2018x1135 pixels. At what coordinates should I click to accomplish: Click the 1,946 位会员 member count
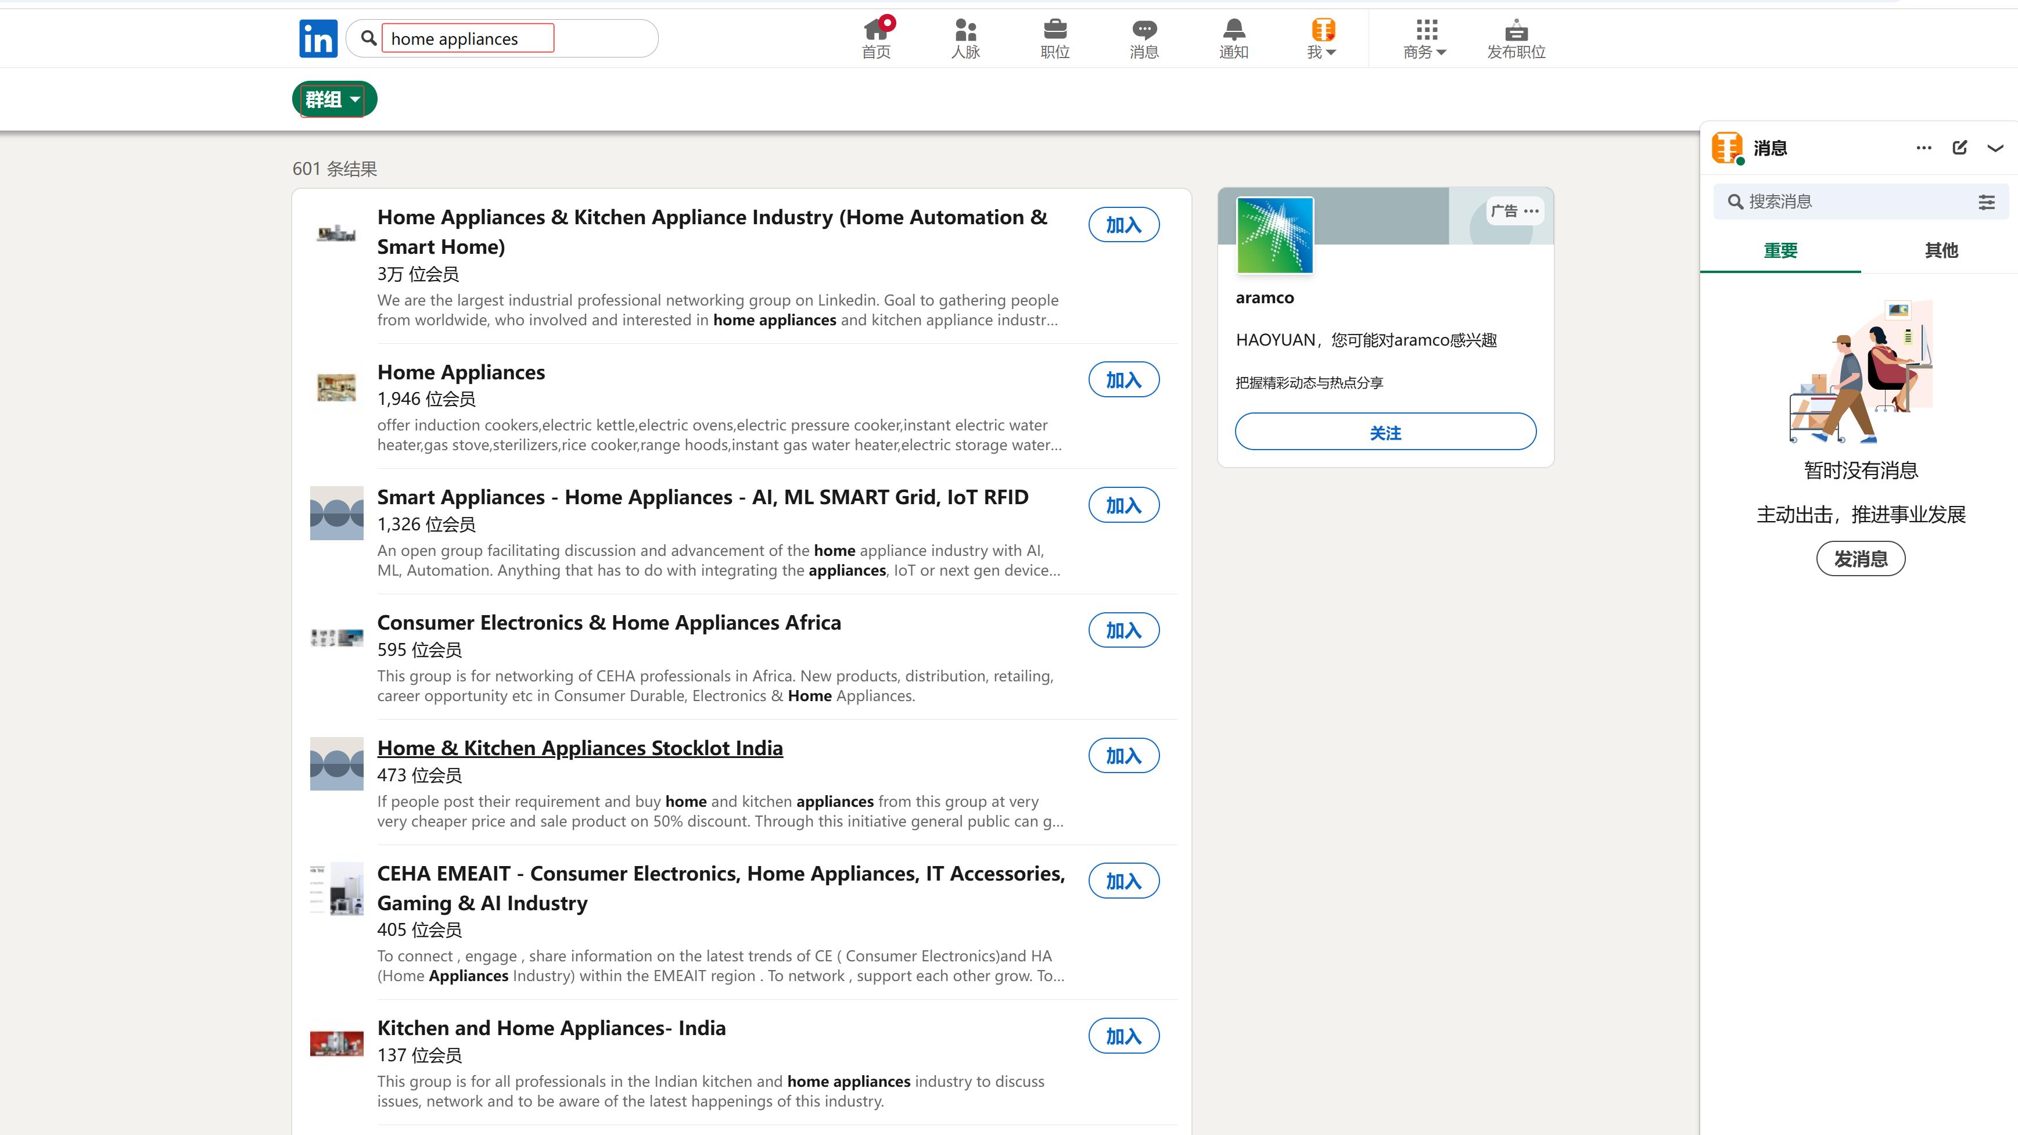(x=426, y=398)
